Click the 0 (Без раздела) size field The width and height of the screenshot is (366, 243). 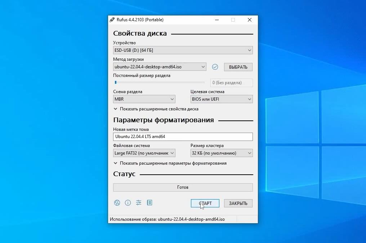[x=231, y=83]
